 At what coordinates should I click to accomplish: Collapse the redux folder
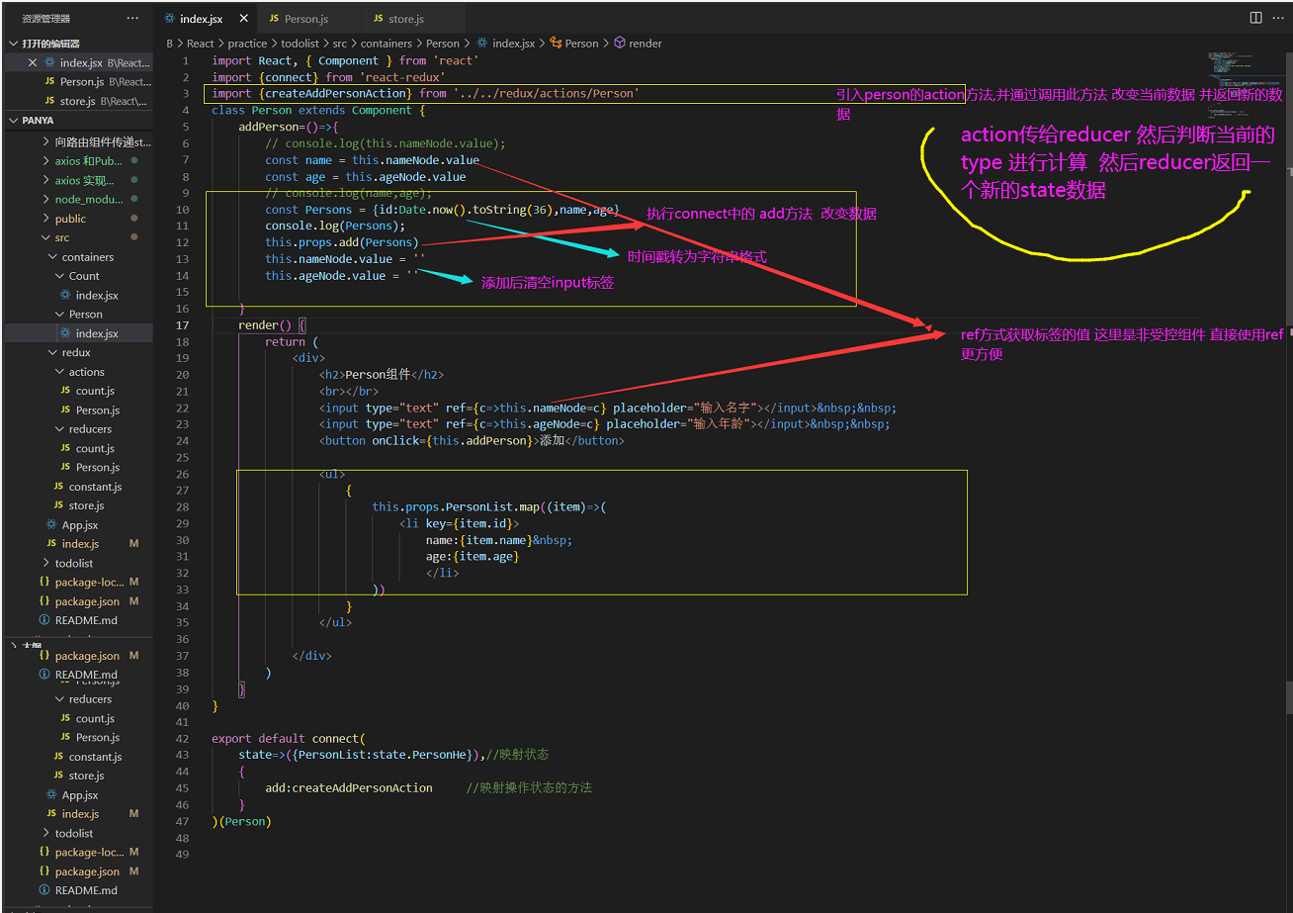click(x=76, y=352)
